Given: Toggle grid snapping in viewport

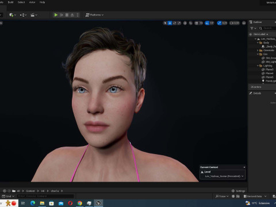Looking at the screenshot, I should 197,23.
